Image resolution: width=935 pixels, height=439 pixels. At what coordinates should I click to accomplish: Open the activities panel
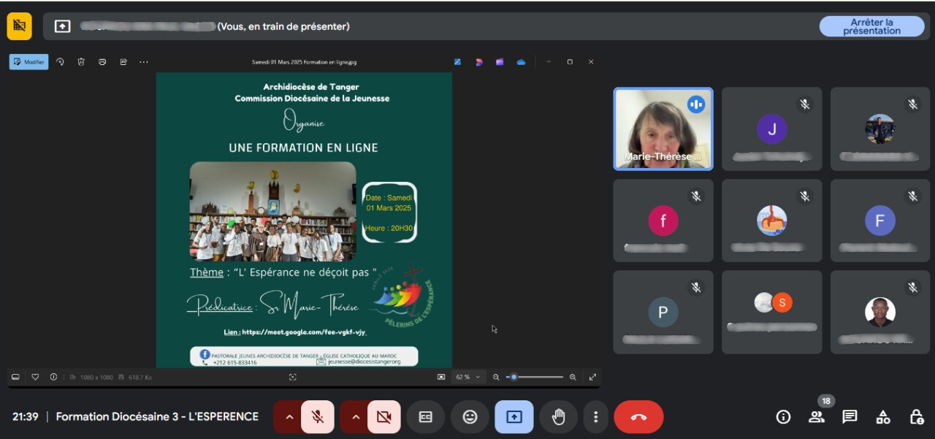click(883, 417)
